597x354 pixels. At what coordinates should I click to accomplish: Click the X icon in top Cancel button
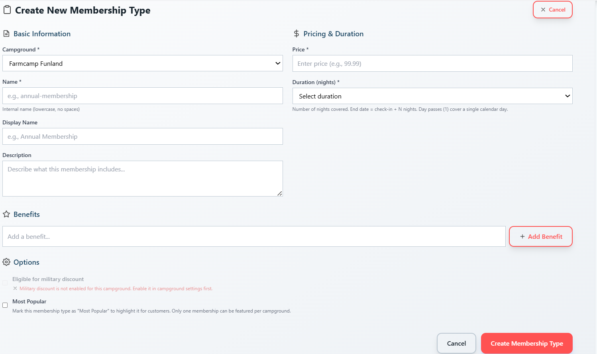pos(543,10)
